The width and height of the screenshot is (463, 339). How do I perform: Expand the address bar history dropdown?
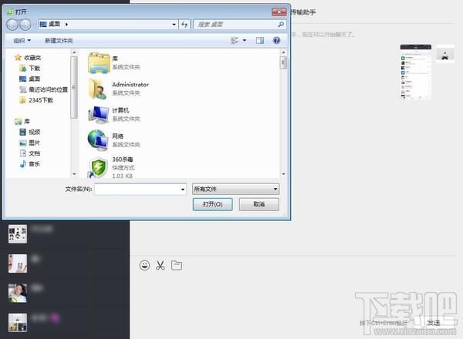(174, 25)
